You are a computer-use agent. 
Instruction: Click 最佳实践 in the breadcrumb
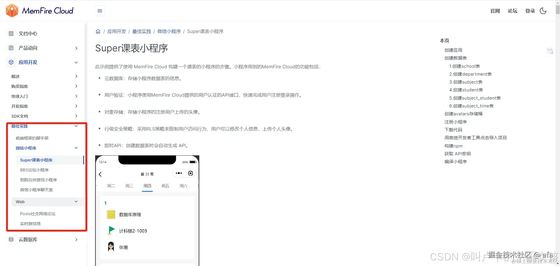coord(142,31)
